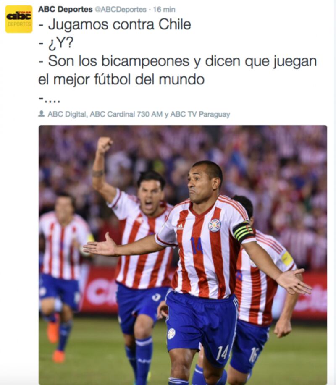Open the tagged account ABC Cardinal 730 AM
Screen dimensions: 336x385
pos(126,114)
